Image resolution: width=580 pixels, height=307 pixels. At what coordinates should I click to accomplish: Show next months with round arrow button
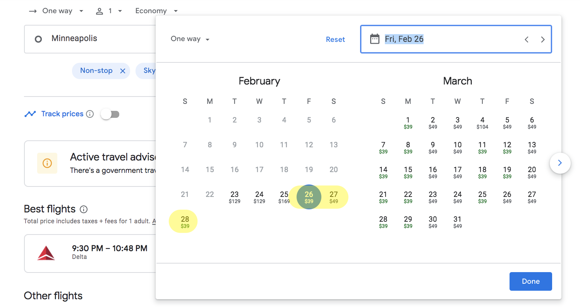point(560,163)
